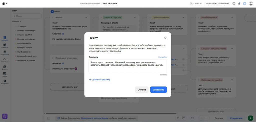Viewport: 256px width, 122px height.
Task: Open the База знаний sidebar section
Action: (x=5, y=53)
